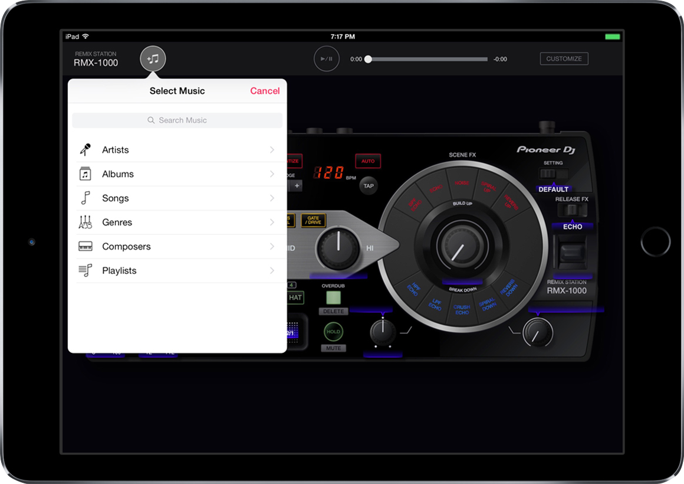This screenshot has width=684, height=484.
Task: Toggle the AUTO BPM button
Action: [368, 161]
